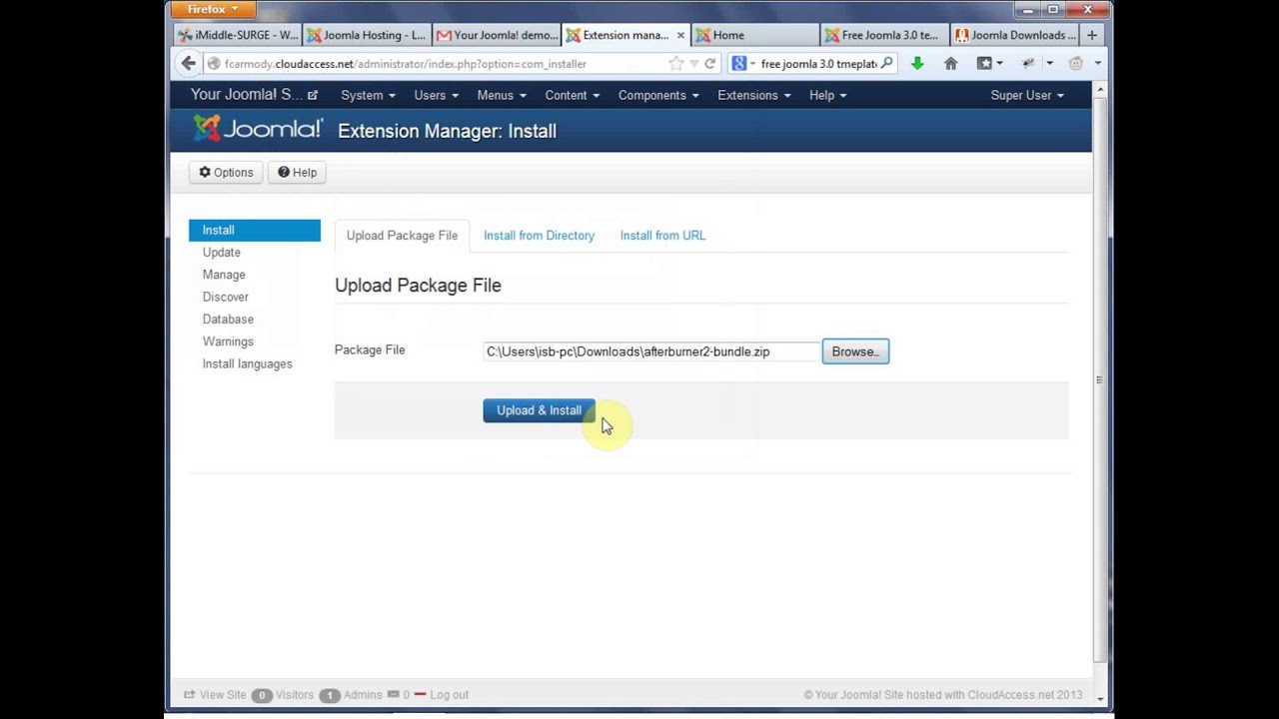
Task: Click Upload & Install button
Action: (539, 410)
